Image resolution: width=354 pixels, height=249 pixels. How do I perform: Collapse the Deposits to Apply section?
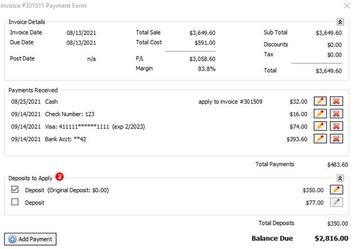(340, 178)
